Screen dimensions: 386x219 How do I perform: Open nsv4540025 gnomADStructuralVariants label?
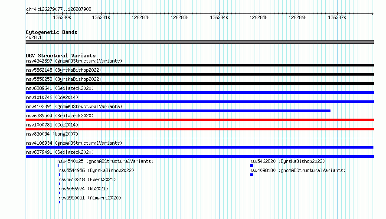point(105,161)
